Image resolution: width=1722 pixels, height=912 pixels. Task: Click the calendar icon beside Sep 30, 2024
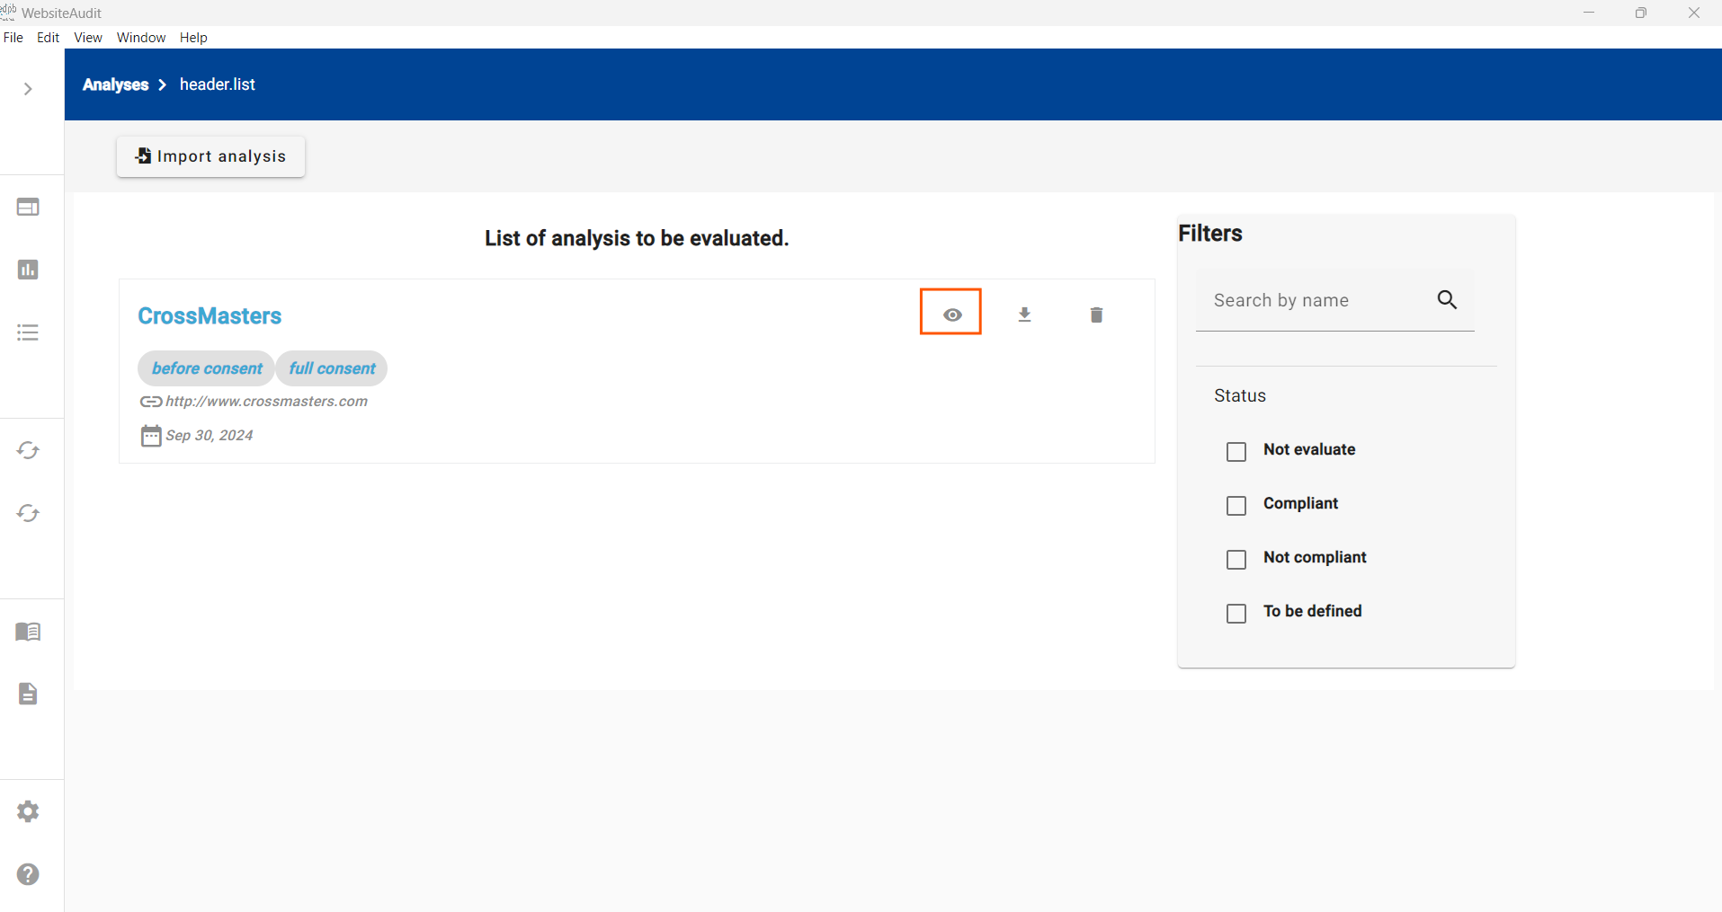(x=150, y=436)
